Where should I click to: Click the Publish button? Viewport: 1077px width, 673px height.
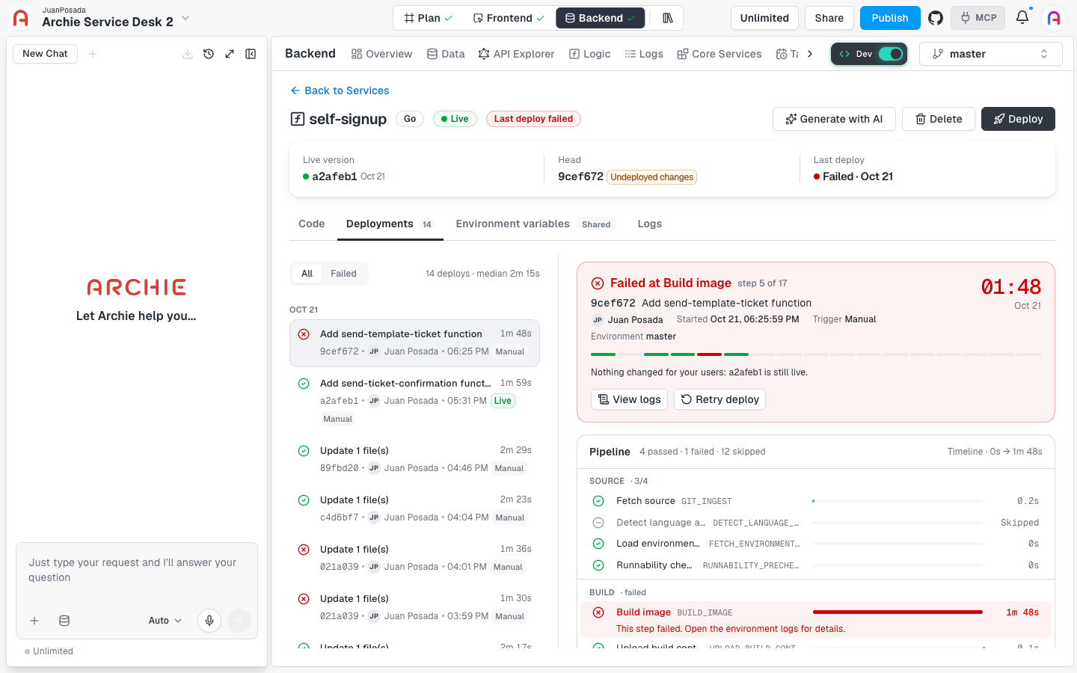[x=890, y=18]
